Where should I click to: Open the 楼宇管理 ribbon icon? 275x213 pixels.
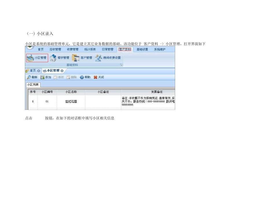(x=59, y=58)
